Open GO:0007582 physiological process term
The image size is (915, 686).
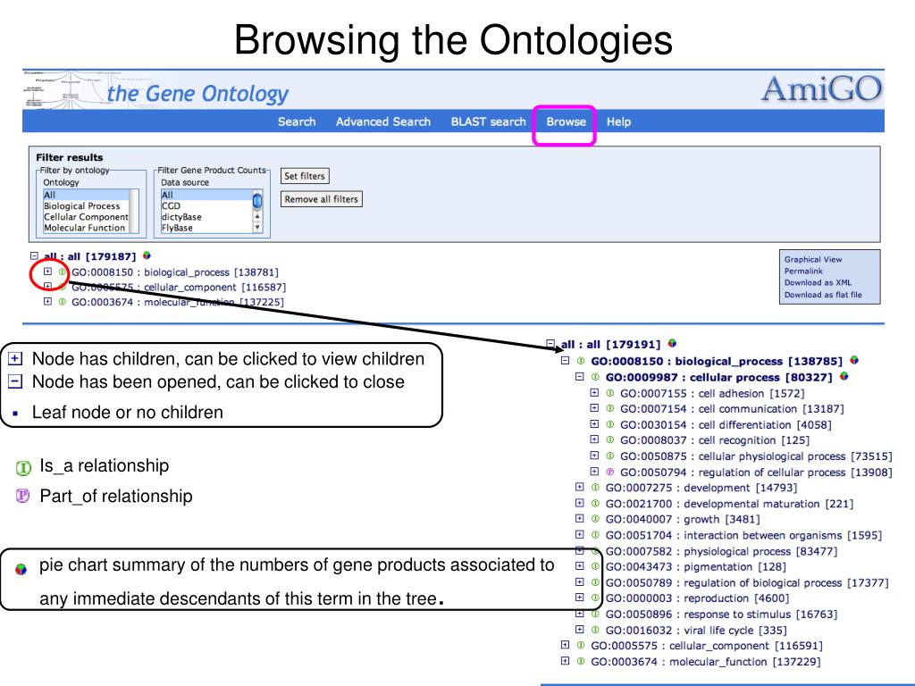pos(721,551)
